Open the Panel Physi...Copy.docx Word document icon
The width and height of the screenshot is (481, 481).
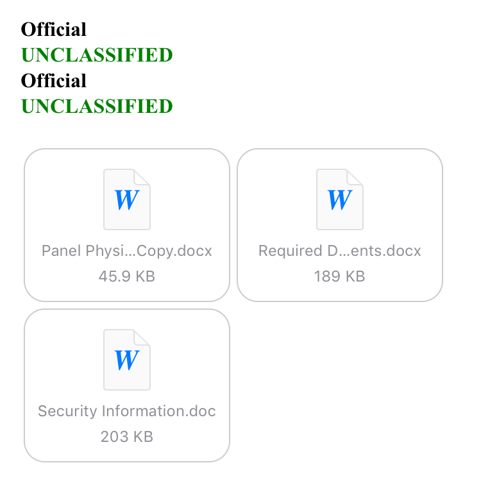[127, 199]
